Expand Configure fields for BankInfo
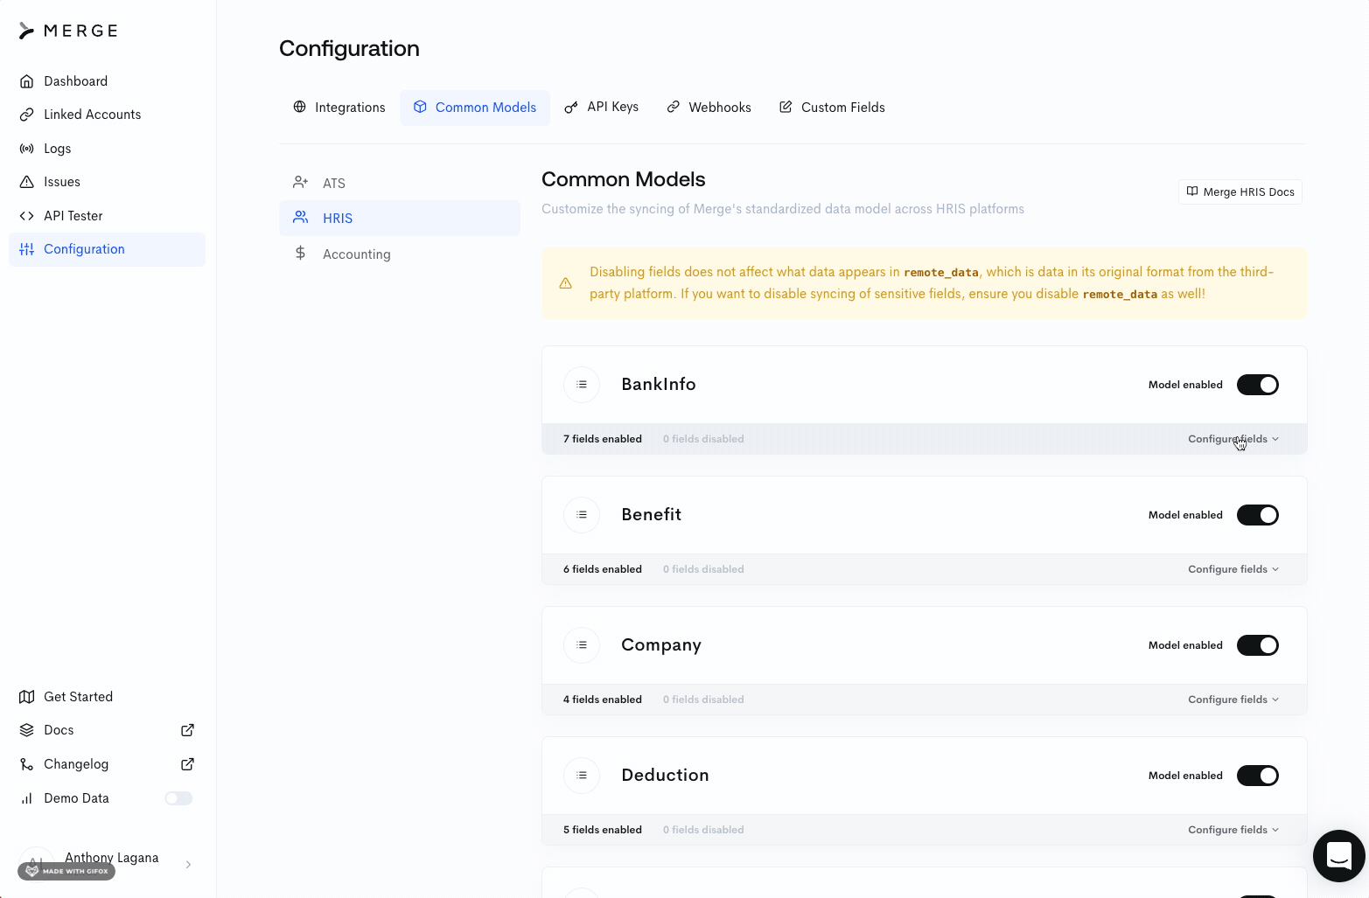 [x=1233, y=439]
